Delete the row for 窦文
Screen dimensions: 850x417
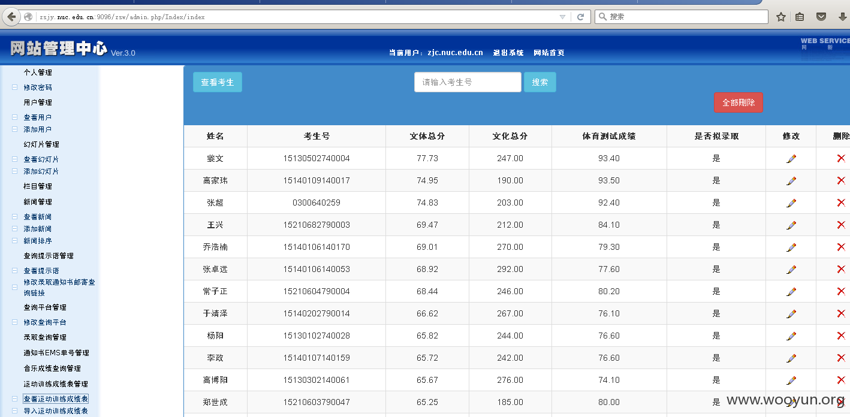tap(841, 158)
